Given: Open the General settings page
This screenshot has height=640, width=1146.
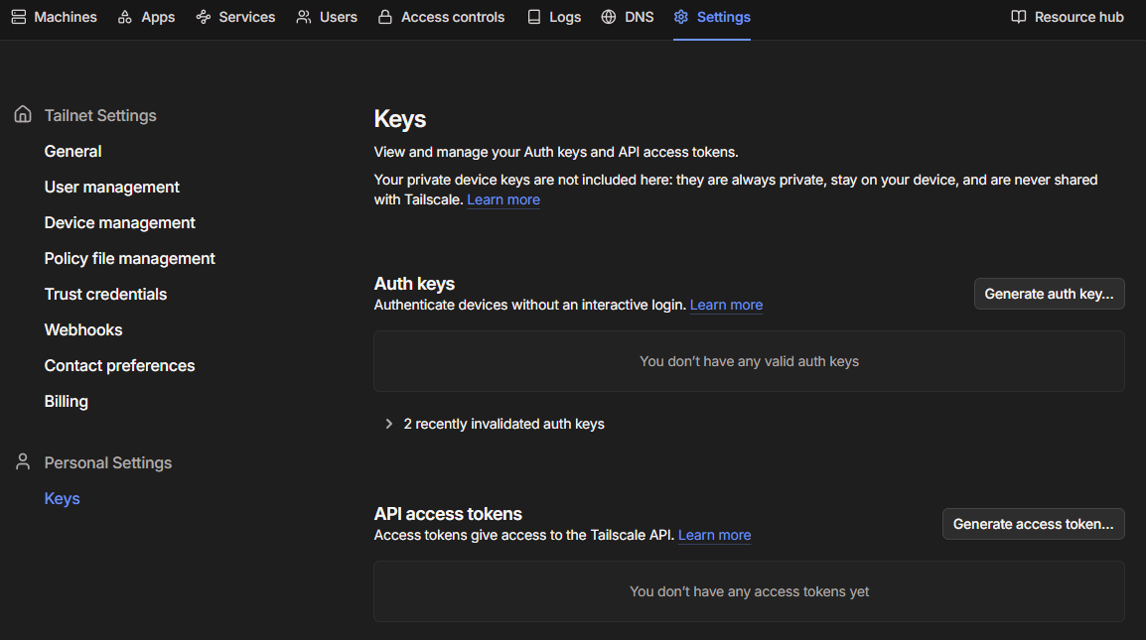Looking at the screenshot, I should pyautogui.click(x=73, y=151).
